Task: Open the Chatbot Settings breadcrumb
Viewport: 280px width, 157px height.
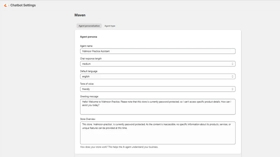Action: (x=23, y=5)
